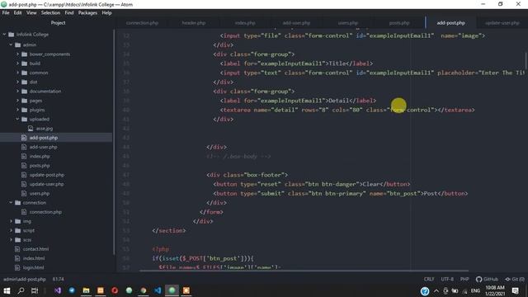The width and height of the screenshot is (528, 297).
Task: Switch to the header.php tab
Action: pos(194,23)
